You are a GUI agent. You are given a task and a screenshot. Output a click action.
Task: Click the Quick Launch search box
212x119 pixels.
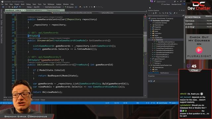coord(165,2)
